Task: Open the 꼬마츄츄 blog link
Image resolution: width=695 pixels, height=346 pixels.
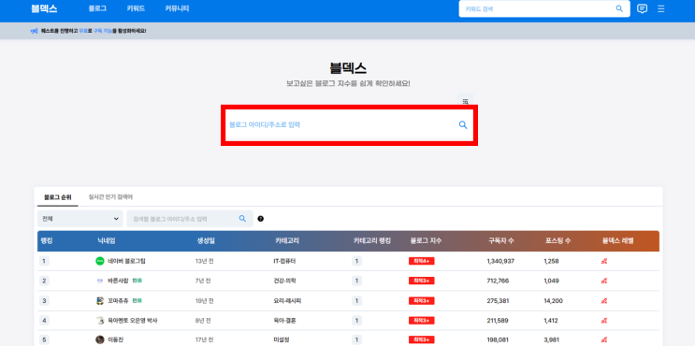Action: pyautogui.click(x=118, y=301)
